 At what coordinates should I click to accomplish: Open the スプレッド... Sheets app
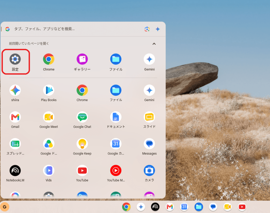15,147
